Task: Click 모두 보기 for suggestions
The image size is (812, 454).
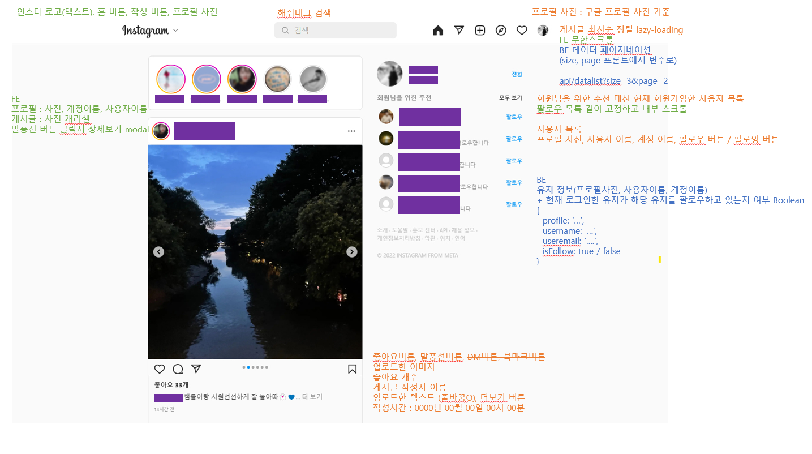Action: pos(511,97)
